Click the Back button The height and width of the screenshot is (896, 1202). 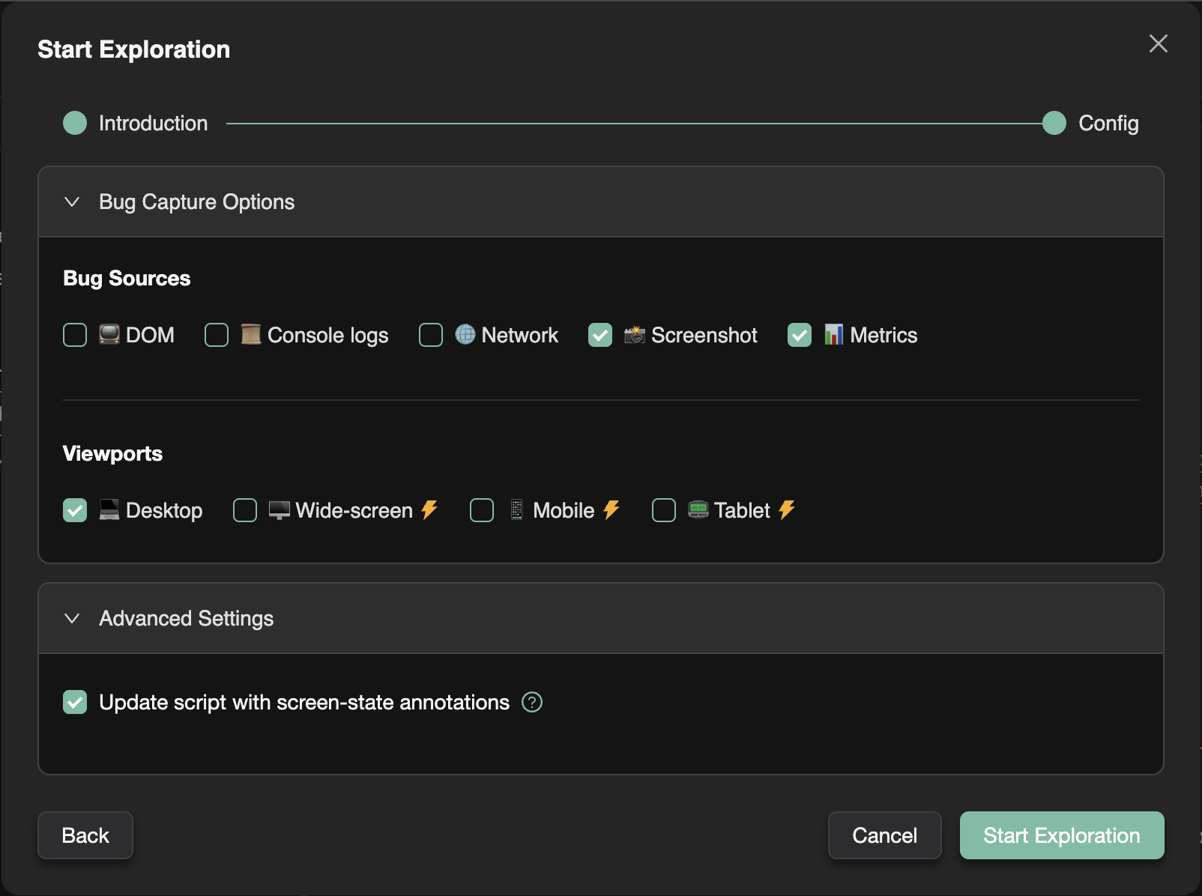pos(85,835)
